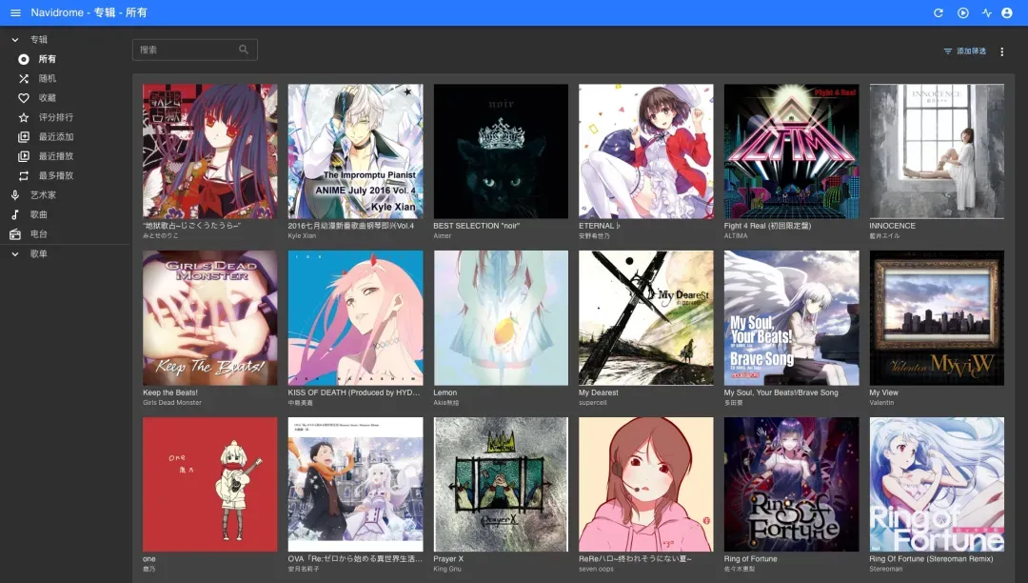Open the activity monitor icon

click(x=987, y=12)
